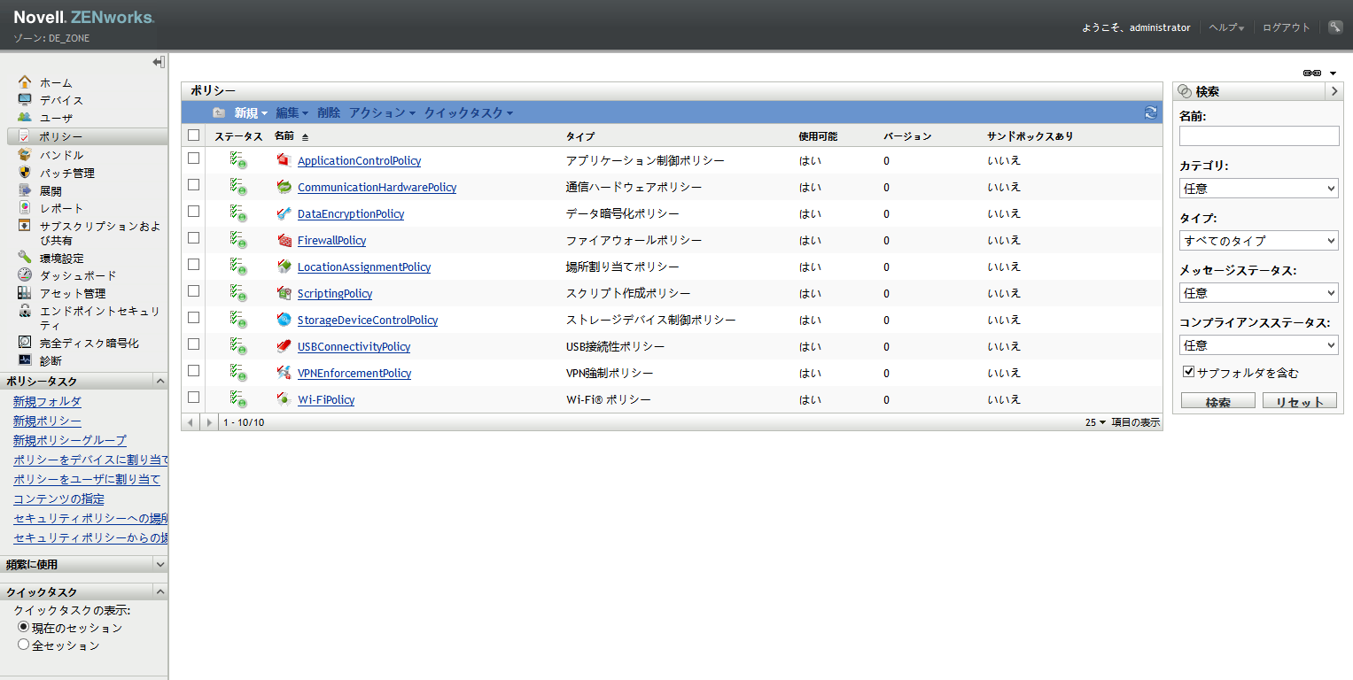The image size is (1353, 680).
Task: Click the ApplicationControlPolicy type icon
Action: point(284,160)
